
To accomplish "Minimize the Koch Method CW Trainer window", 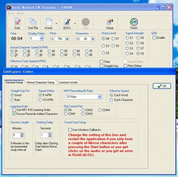I will 158,8.
